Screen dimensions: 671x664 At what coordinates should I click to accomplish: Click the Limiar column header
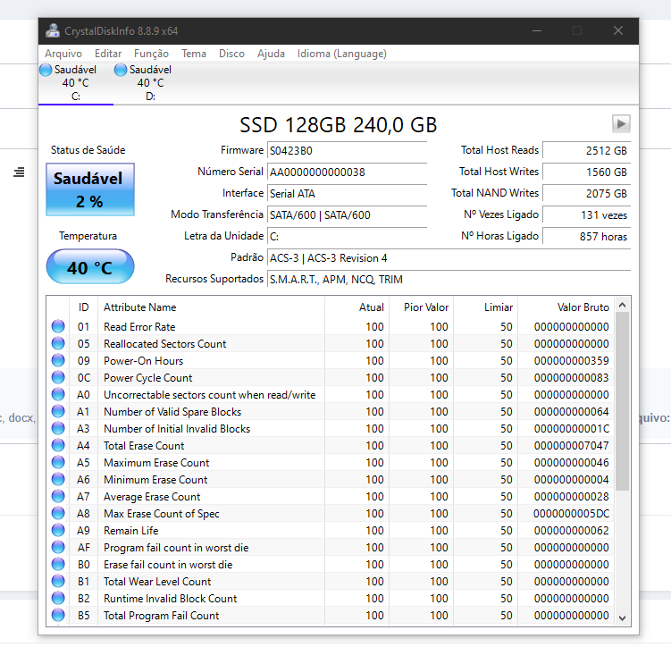coord(486,307)
